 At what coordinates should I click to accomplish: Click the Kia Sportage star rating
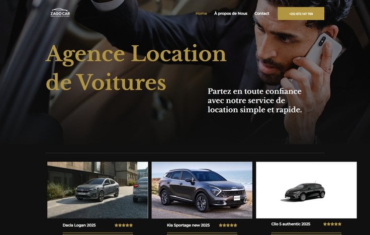[228, 225]
